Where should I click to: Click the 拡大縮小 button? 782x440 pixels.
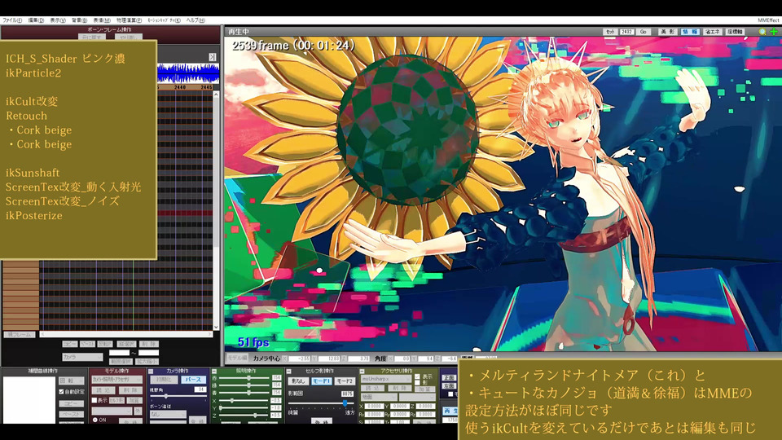tap(147, 361)
